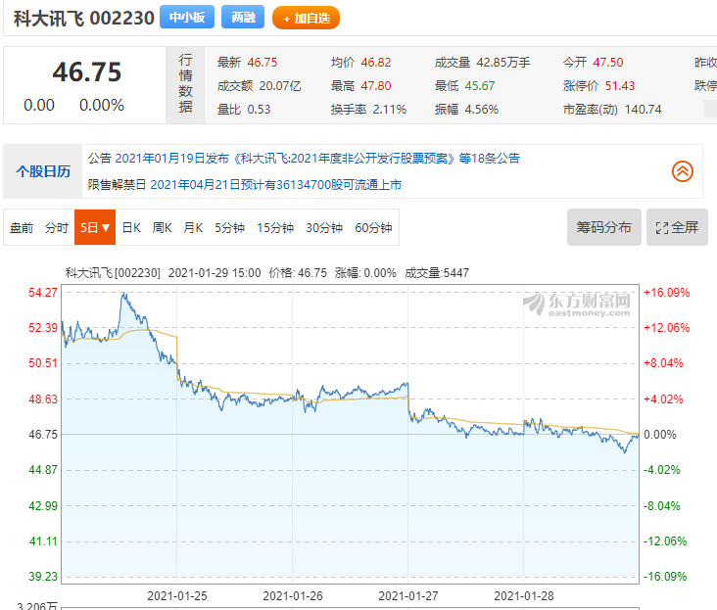
Task: Click the -16.09% axis label
Action: [665, 577]
